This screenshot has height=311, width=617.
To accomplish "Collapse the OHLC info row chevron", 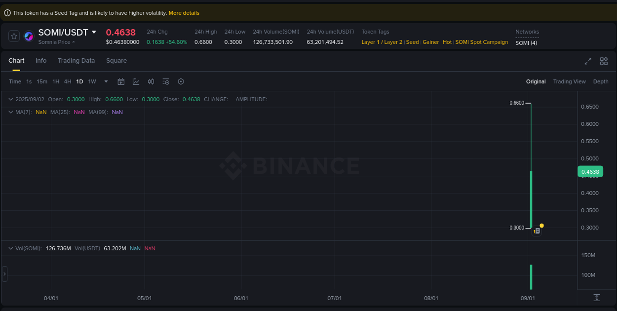I will pos(10,99).
